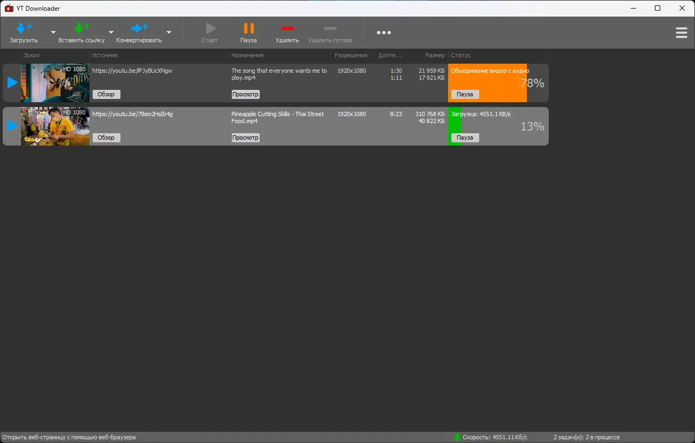Click the Скорость: 4551.11 Кб/с status text
This screenshot has height=443, width=695.
coord(495,437)
